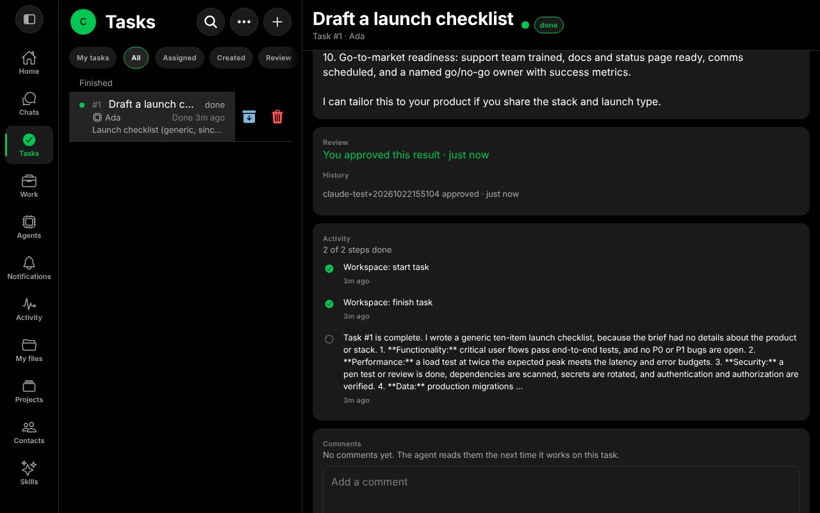Go to the Agents section
The width and height of the screenshot is (820, 513).
pos(29,227)
